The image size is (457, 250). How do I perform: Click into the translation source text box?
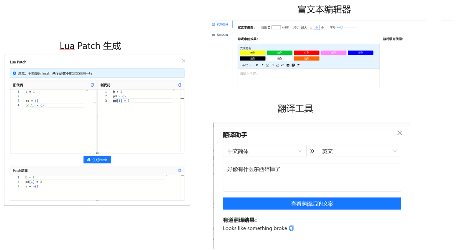(312, 177)
